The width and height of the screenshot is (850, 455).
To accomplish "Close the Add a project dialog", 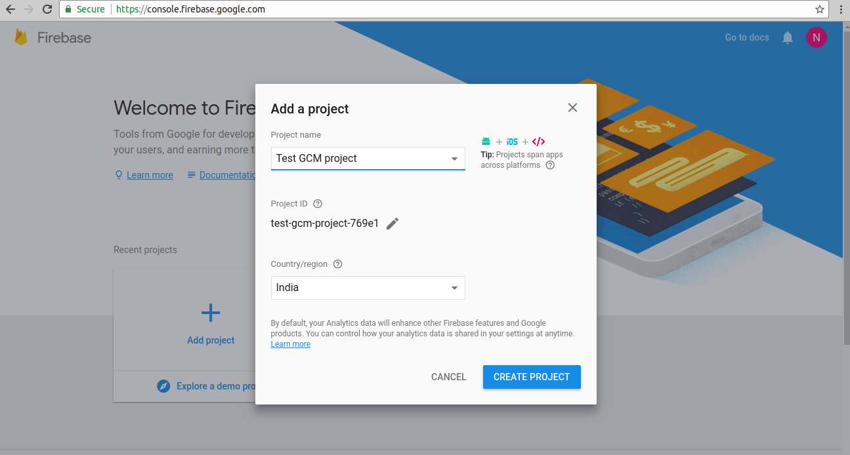I will pos(572,108).
